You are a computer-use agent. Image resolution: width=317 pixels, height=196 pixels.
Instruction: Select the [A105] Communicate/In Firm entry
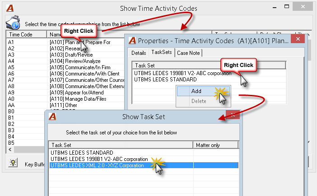[x=80, y=67]
